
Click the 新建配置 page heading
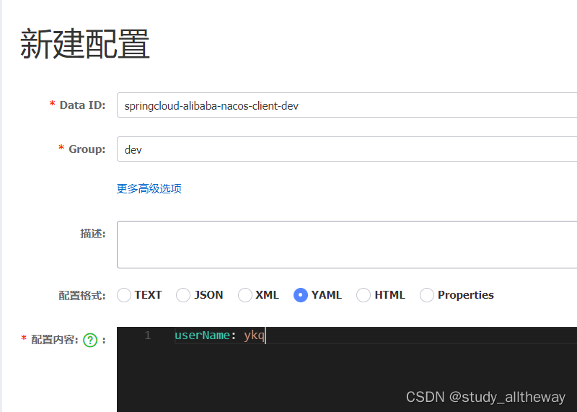click(85, 44)
